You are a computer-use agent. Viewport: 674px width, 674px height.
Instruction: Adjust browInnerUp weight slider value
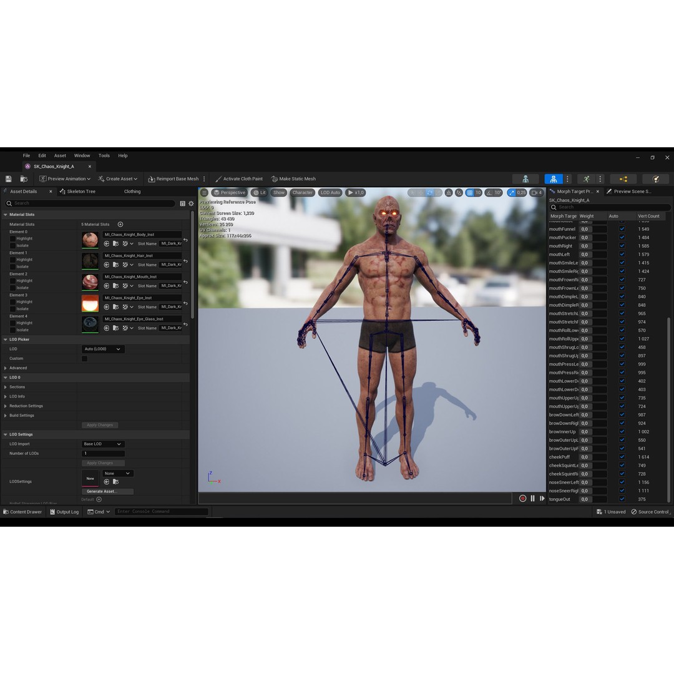pyautogui.click(x=593, y=432)
